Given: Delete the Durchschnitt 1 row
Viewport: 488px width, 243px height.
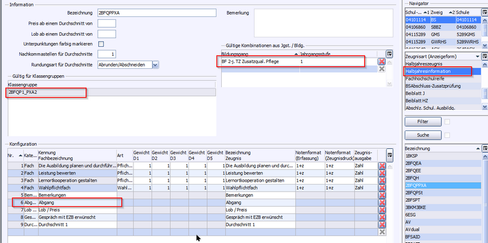Looking at the screenshot, I should (x=382, y=224).
